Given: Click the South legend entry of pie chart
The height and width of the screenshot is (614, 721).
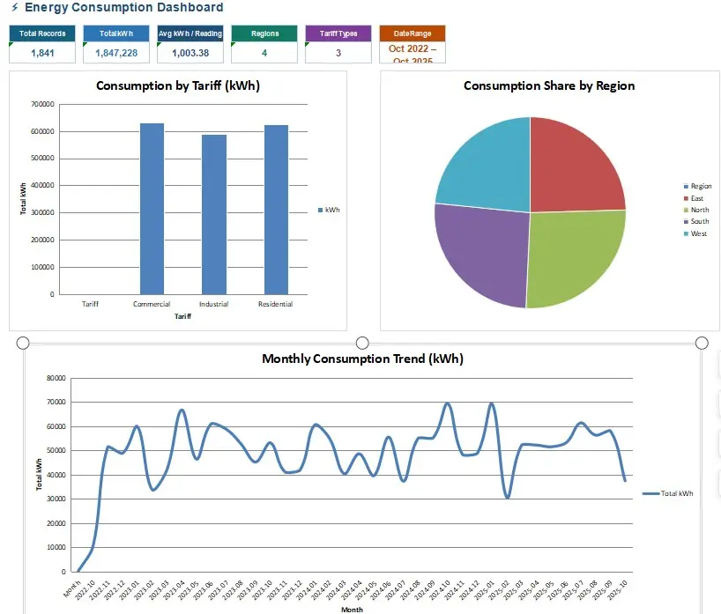Looking at the screenshot, I should point(696,221).
